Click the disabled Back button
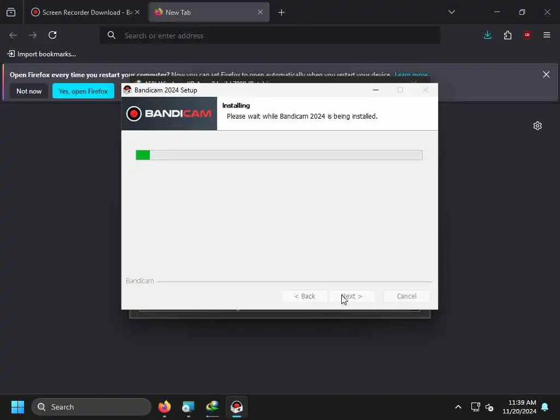The image size is (560, 420). coord(305,296)
